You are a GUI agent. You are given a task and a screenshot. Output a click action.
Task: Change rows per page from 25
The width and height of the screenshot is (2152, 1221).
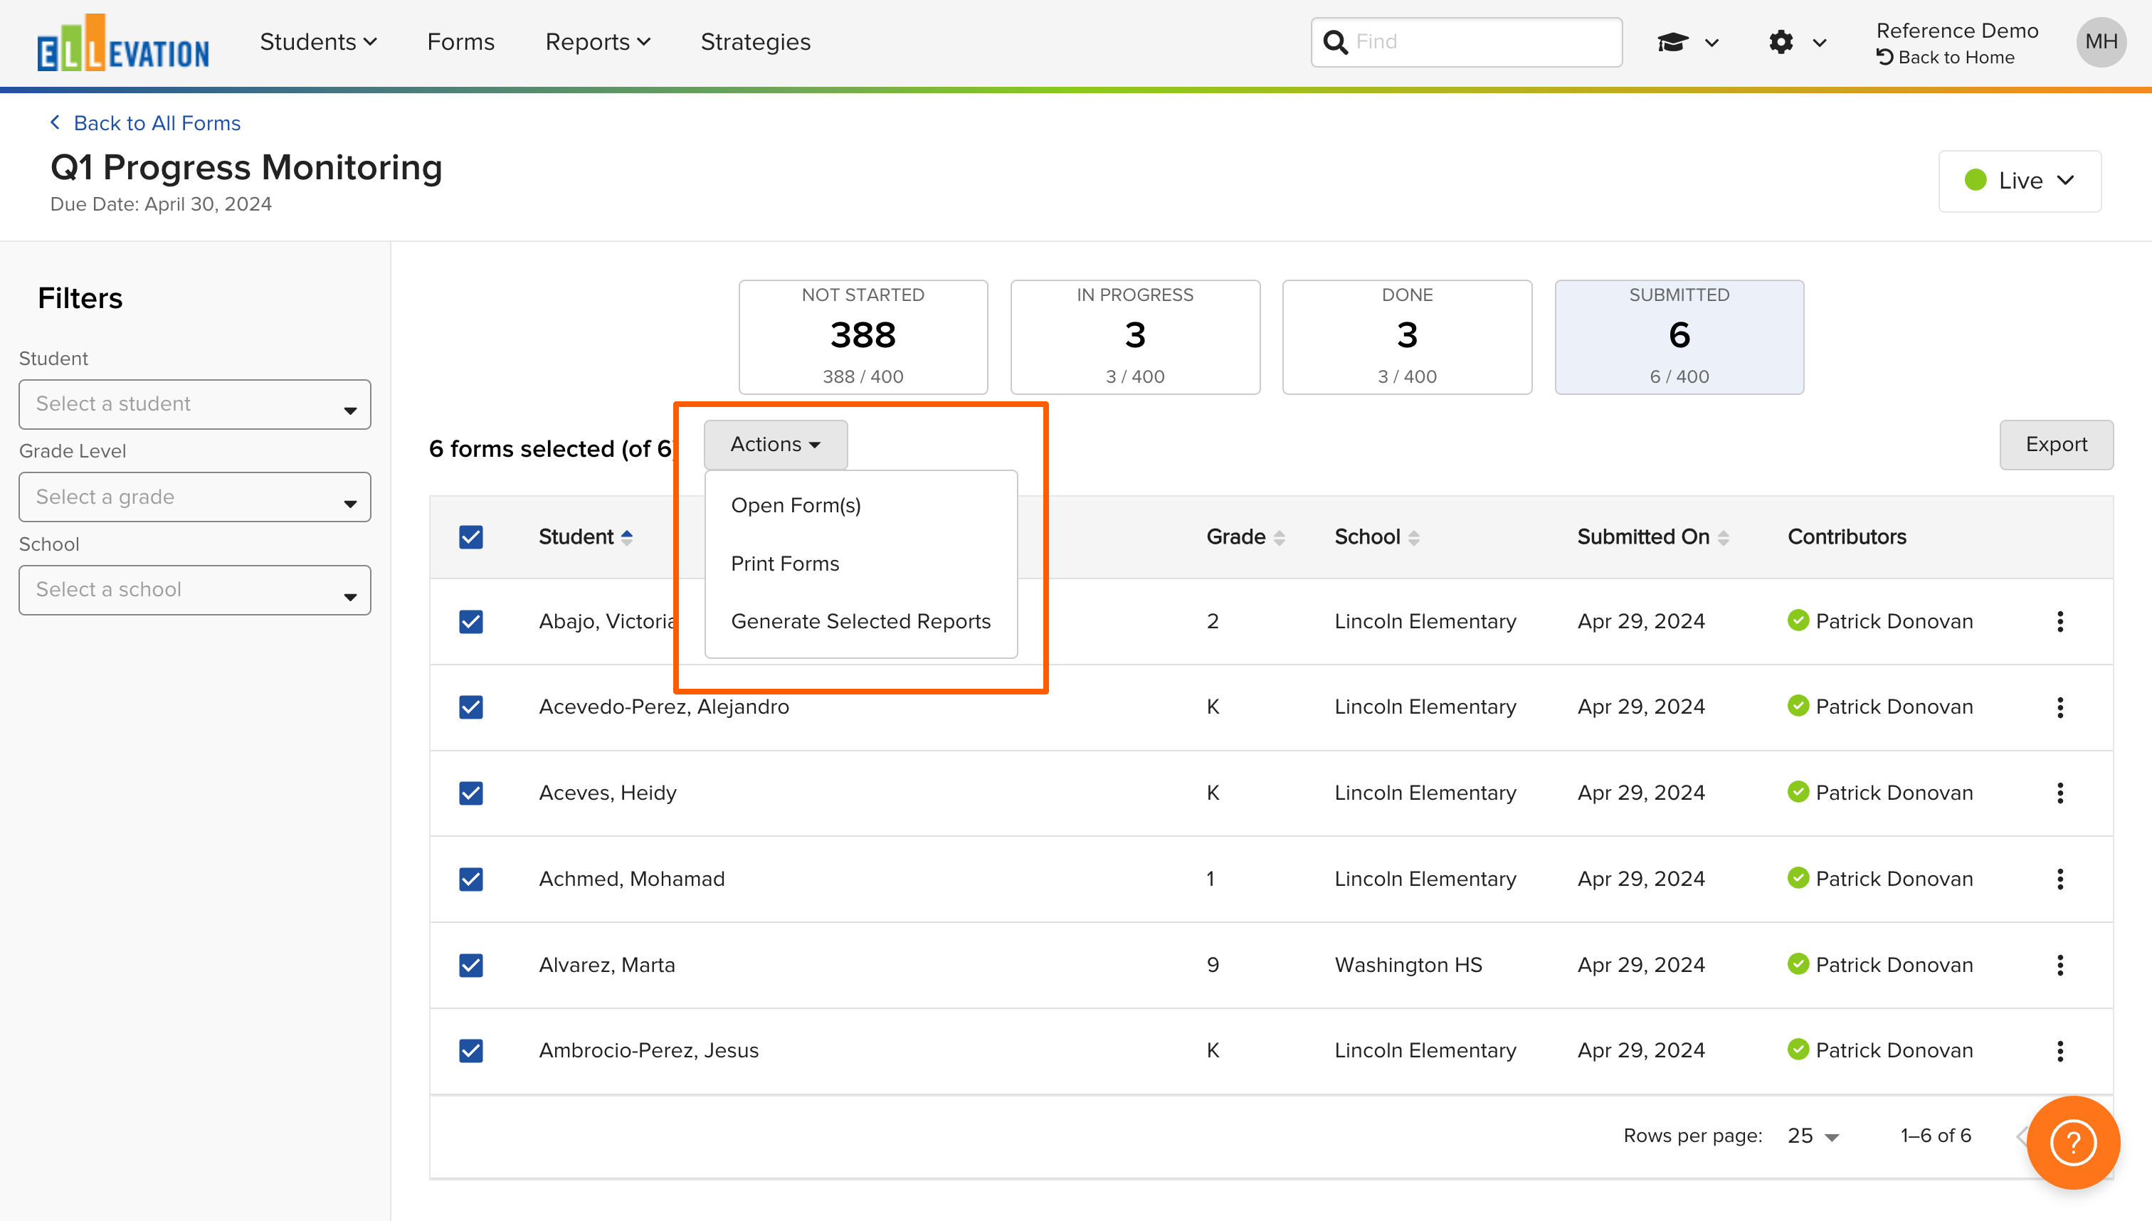pos(1813,1136)
